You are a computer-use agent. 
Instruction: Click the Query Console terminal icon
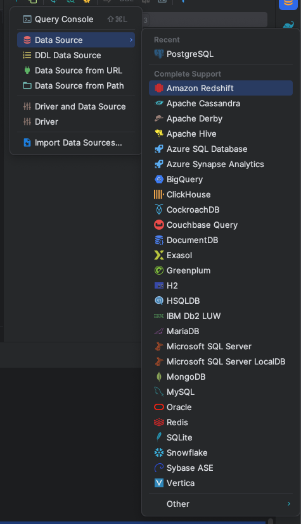click(27, 20)
